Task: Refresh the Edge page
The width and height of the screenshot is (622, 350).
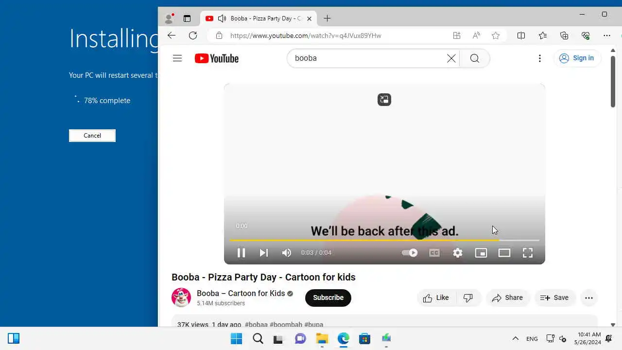Action: click(x=193, y=35)
